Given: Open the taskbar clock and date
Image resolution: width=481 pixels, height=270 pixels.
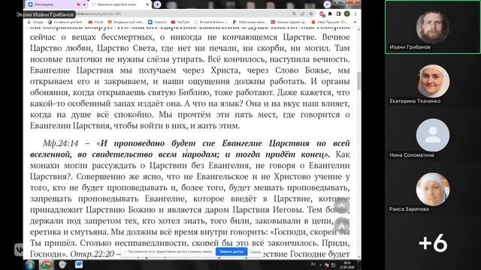Looking at the screenshot, I should (347, 265).
